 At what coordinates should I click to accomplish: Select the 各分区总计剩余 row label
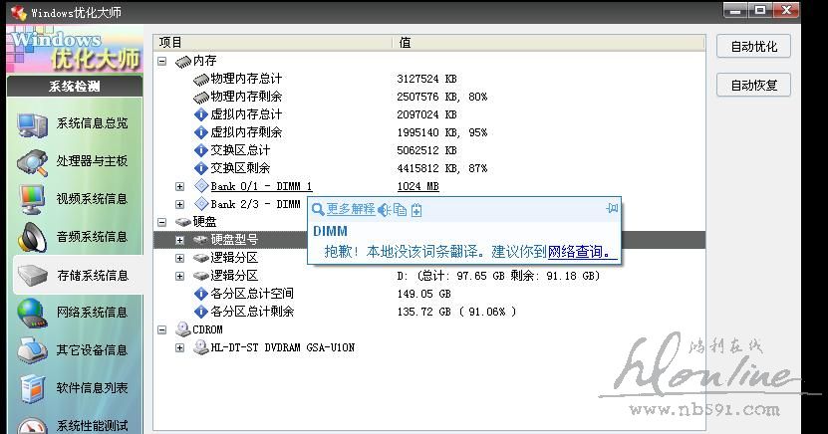(252, 312)
